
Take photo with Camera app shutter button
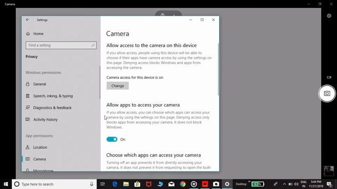(327, 93)
